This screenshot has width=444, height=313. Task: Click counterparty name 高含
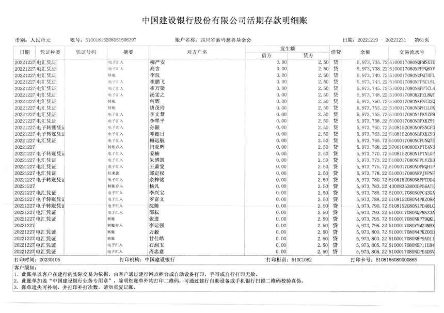click(155, 69)
